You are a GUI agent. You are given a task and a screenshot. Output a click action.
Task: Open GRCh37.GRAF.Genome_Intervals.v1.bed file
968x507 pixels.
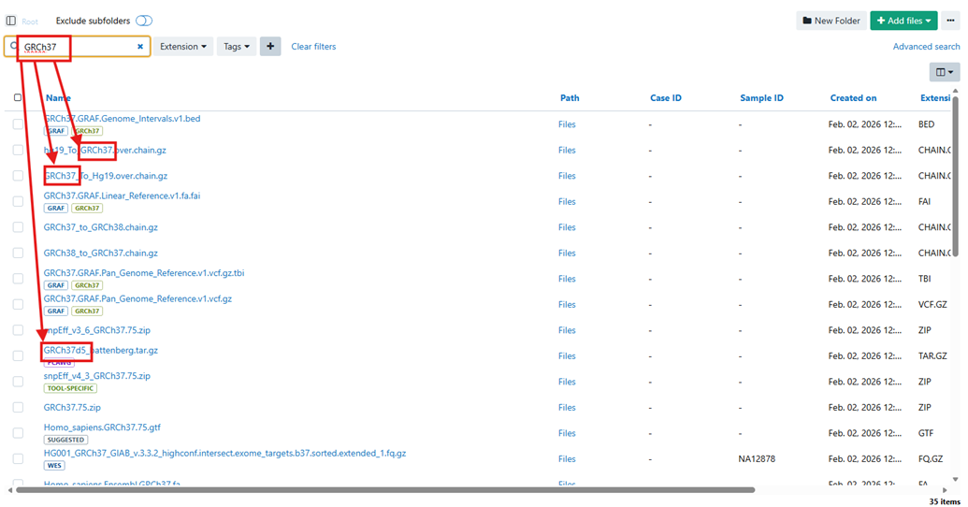point(123,119)
